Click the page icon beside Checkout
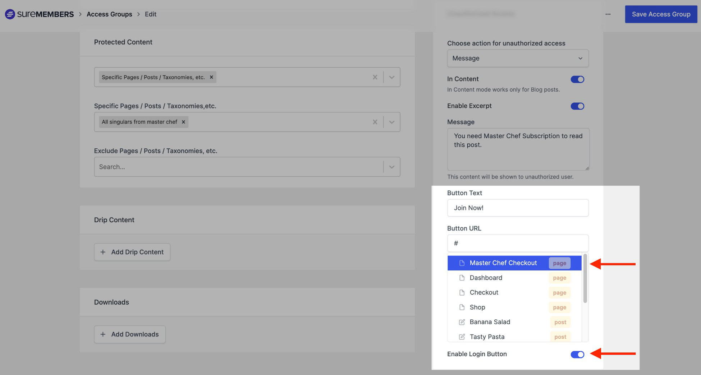 point(462,292)
